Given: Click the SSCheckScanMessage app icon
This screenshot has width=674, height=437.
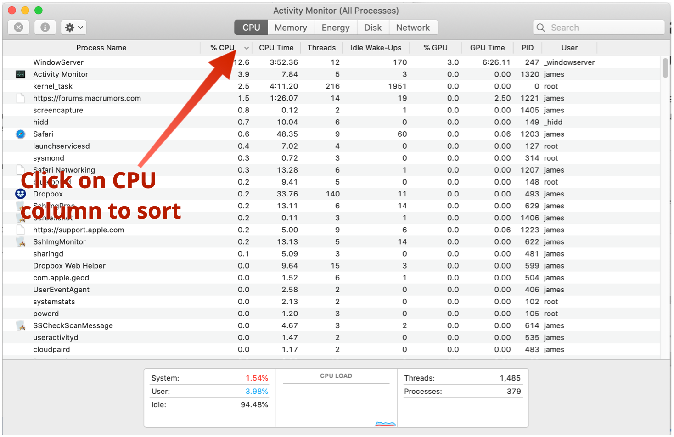Looking at the screenshot, I should pyautogui.click(x=21, y=325).
